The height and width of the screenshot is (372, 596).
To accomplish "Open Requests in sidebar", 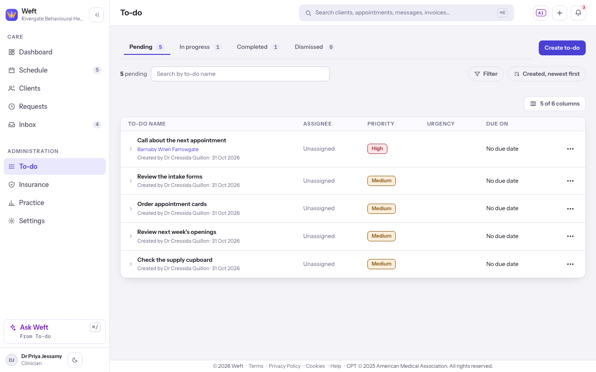I will [54, 106].
